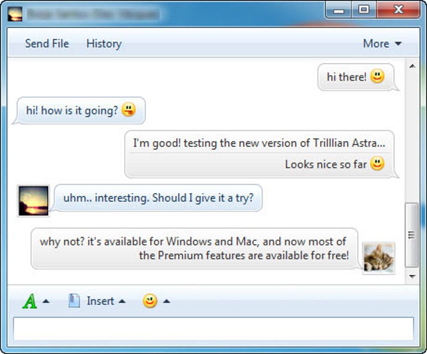427x354 pixels.
Task: Click the smiley in 'hi there!' message
Action: [x=378, y=76]
